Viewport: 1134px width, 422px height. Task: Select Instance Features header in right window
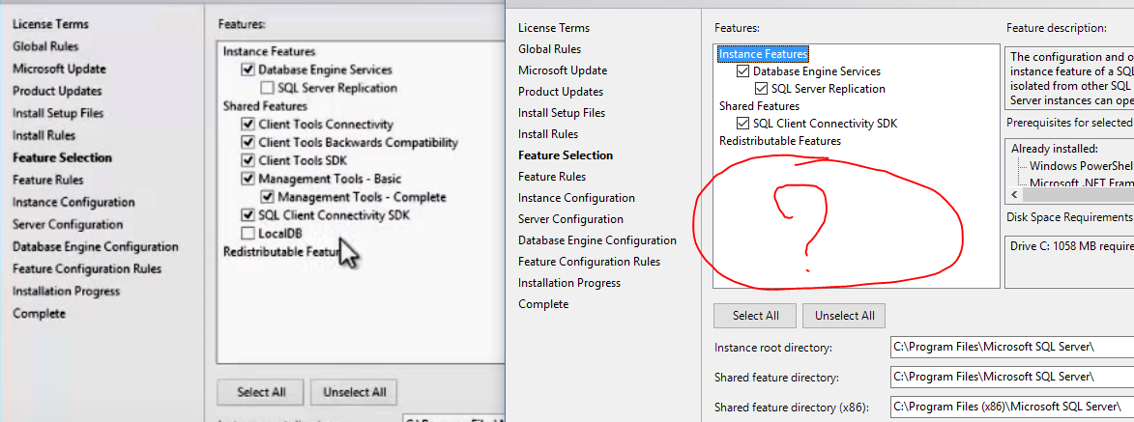tap(763, 54)
